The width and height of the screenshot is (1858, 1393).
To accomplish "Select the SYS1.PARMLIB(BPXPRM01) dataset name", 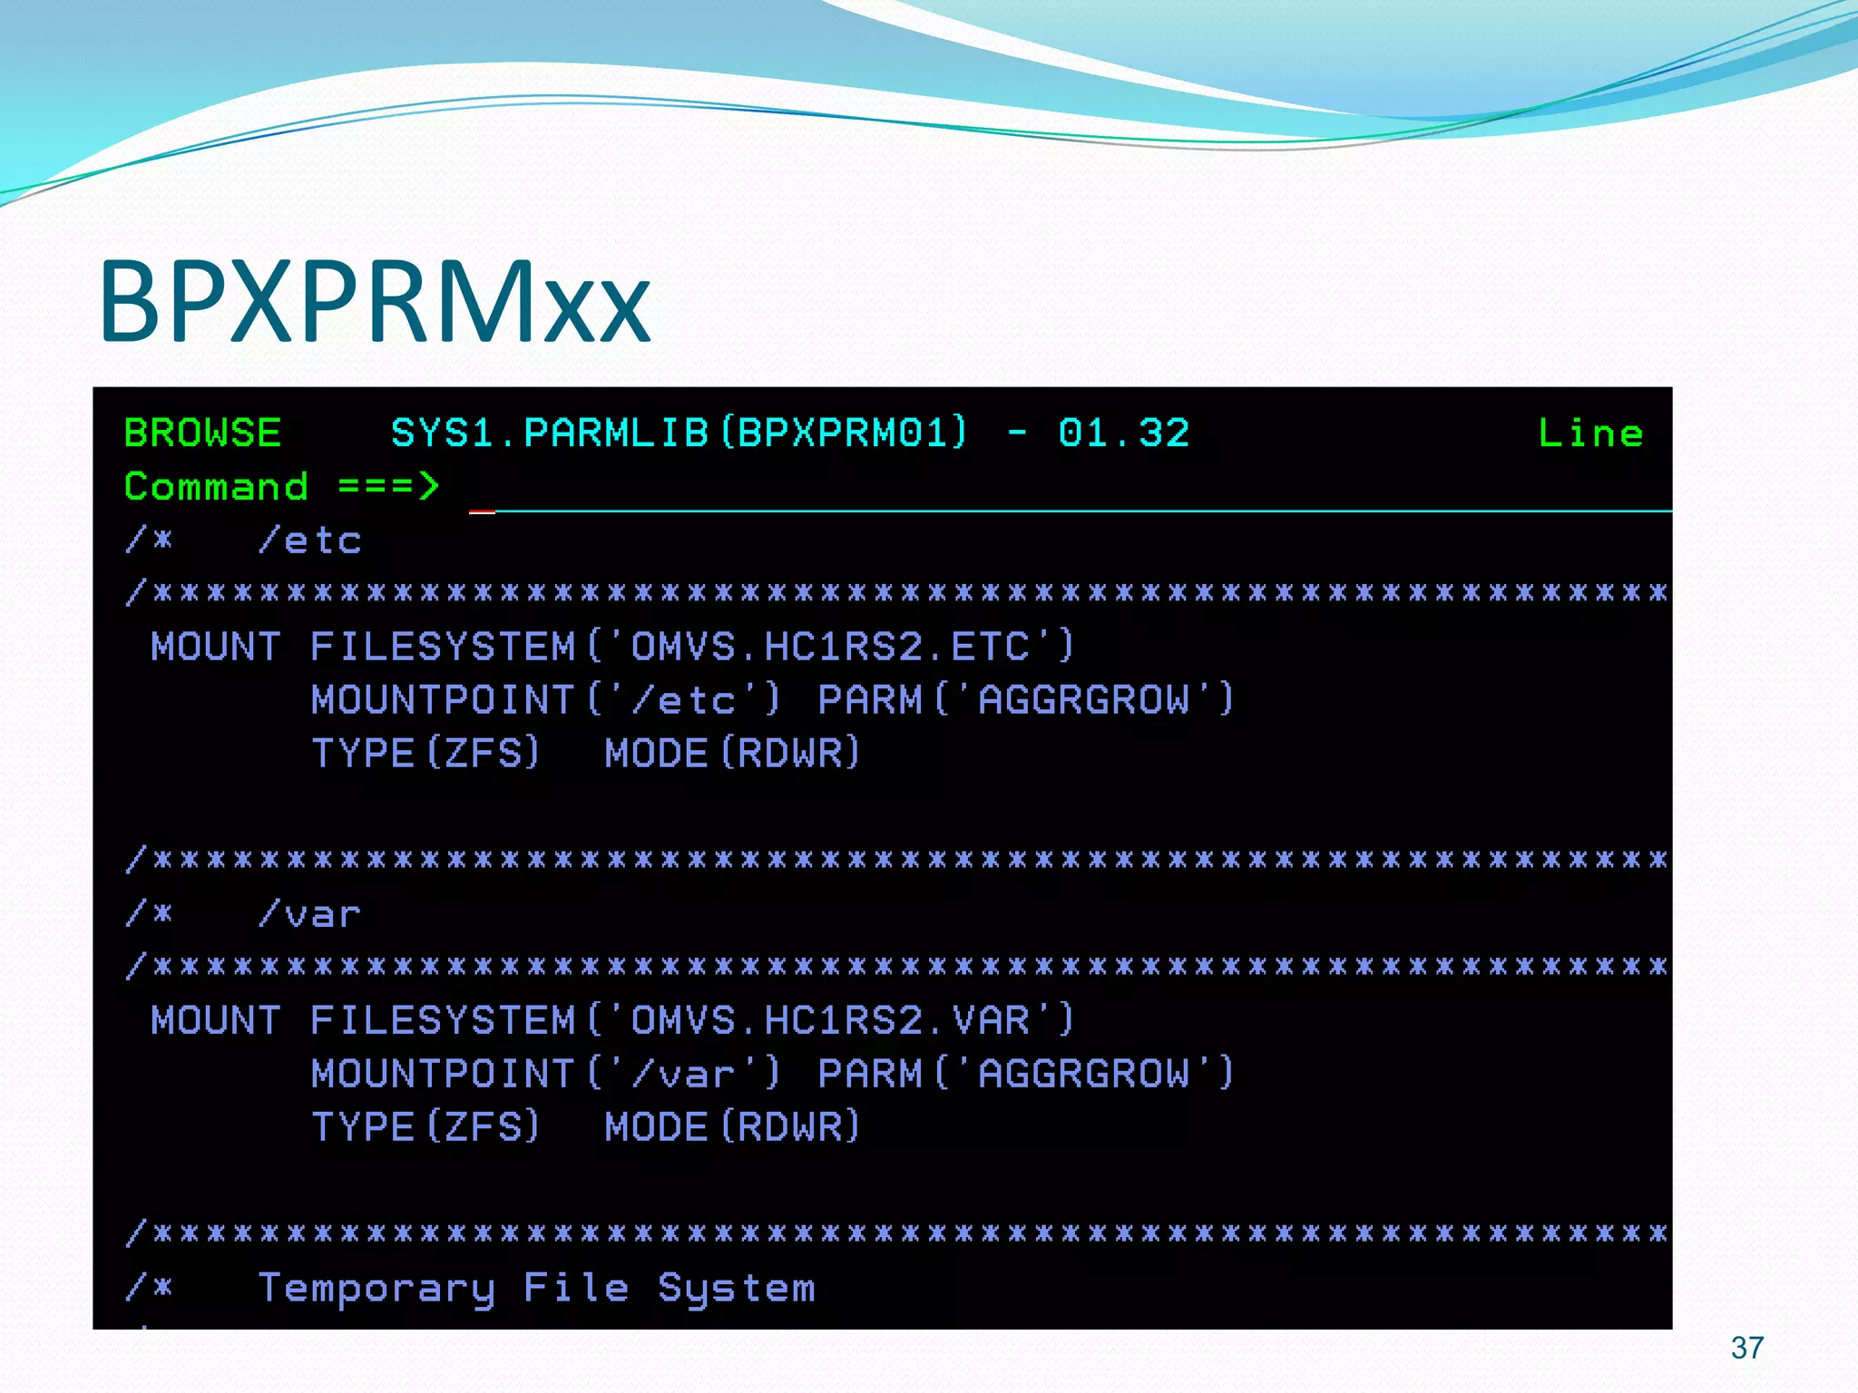I will pyautogui.click(x=680, y=433).
